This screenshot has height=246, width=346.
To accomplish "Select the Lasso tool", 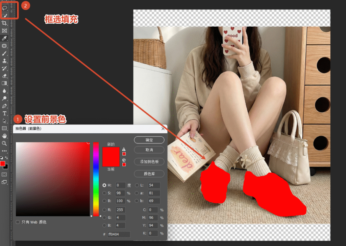I will coord(5,8).
